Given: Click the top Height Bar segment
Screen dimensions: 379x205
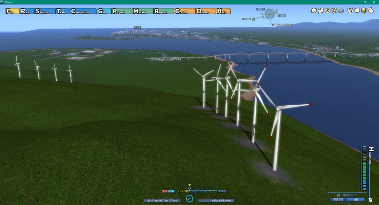Looking at the screenshot, I should pyautogui.click(x=365, y=147).
